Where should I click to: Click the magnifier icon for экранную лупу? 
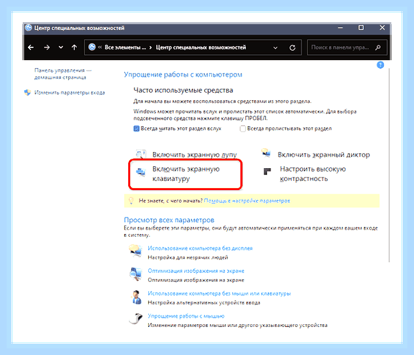141,154
